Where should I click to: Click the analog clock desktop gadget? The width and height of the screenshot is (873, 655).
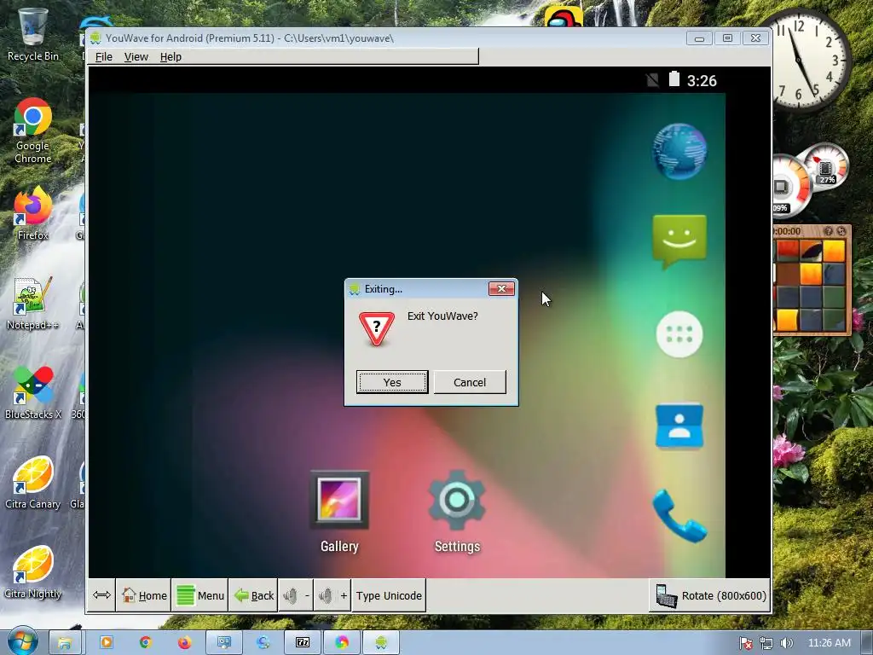click(x=808, y=59)
